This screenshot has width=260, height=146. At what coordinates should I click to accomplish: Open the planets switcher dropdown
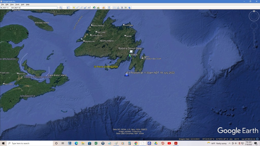click(x=104, y=8)
